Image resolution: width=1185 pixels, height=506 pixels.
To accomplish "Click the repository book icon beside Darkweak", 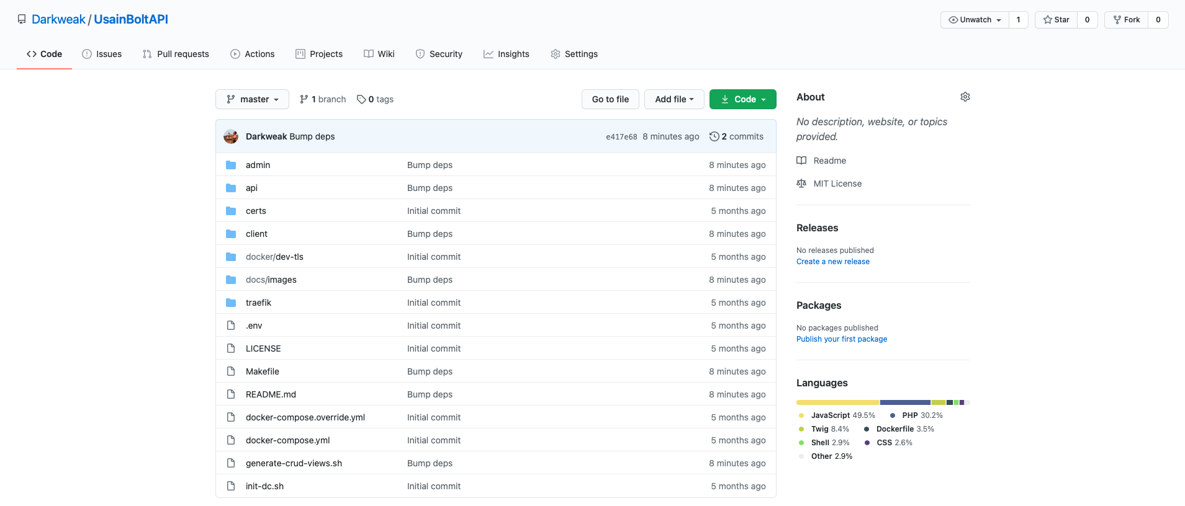I will pyautogui.click(x=22, y=19).
